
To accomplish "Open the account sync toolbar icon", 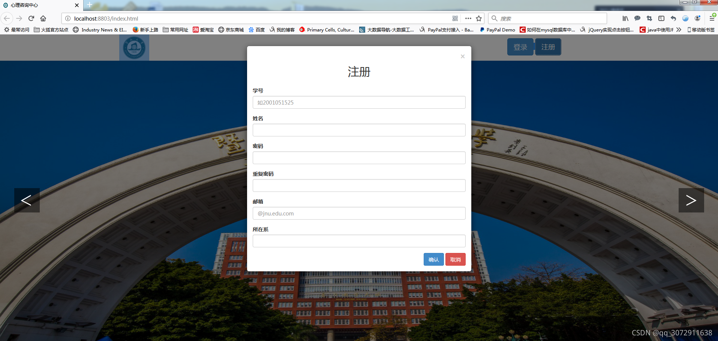I will [x=697, y=18].
